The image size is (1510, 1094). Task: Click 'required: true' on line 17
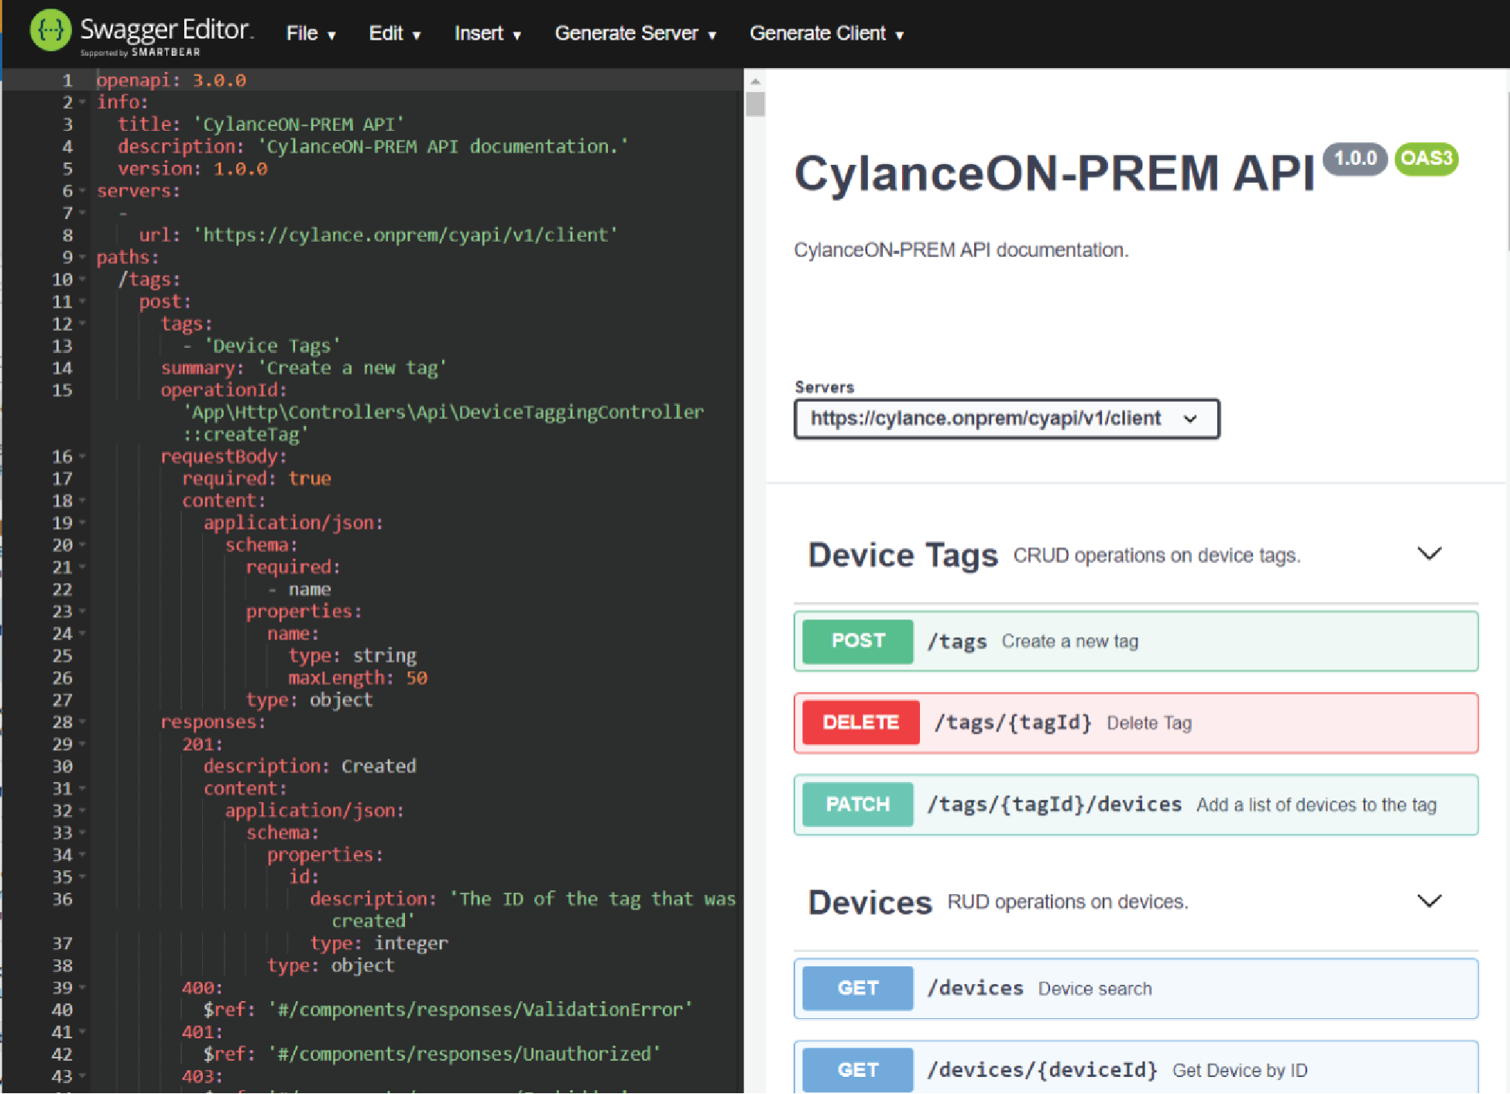[256, 478]
